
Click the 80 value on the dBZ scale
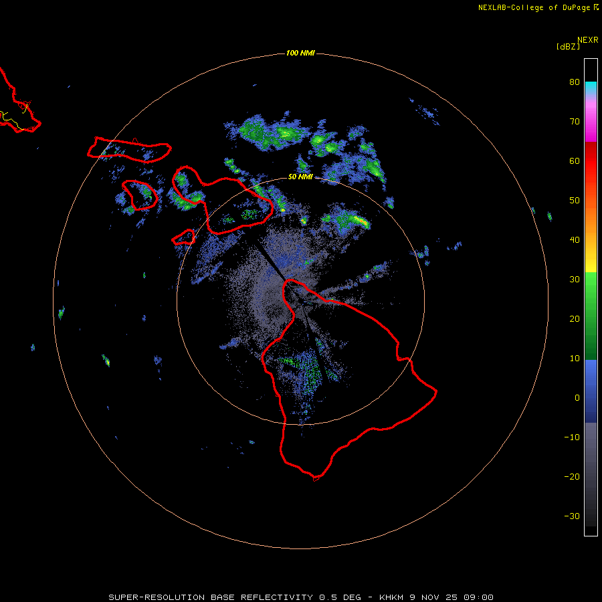[x=575, y=82]
